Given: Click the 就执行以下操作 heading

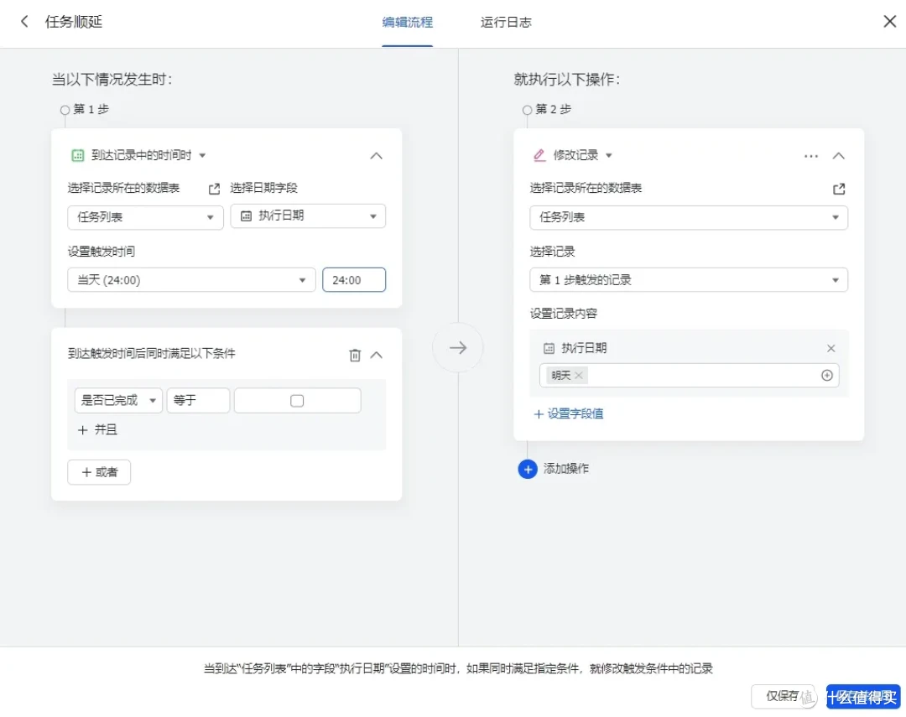Looking at the screenshot, I should click(566, 79).
